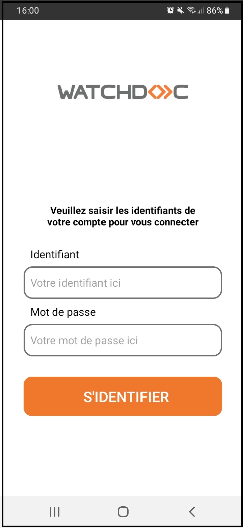243x528 pixels.
Task: Go back using the navigation arrow
Action: (x=192, y=511)
